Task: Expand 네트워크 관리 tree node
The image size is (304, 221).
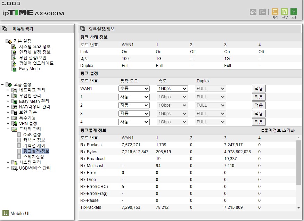Action: pyautogui.click(x=8, y=90)
